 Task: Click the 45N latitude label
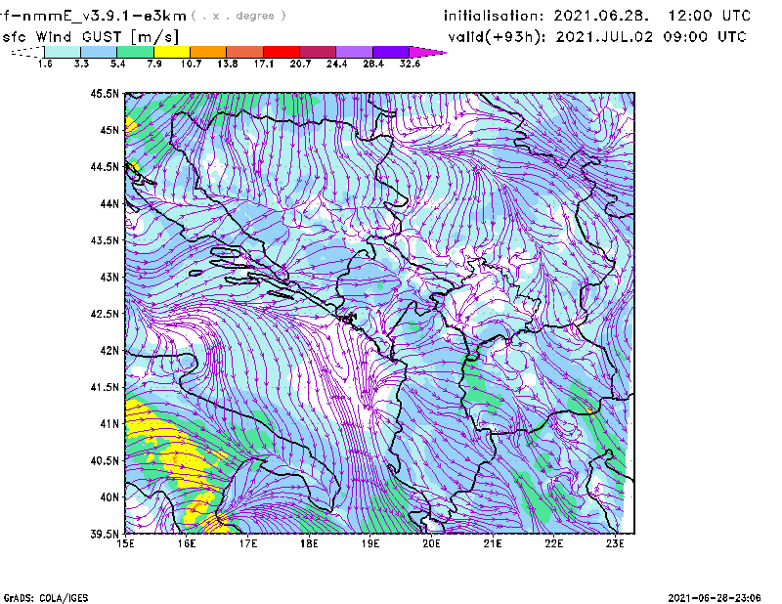coord(109,130)
